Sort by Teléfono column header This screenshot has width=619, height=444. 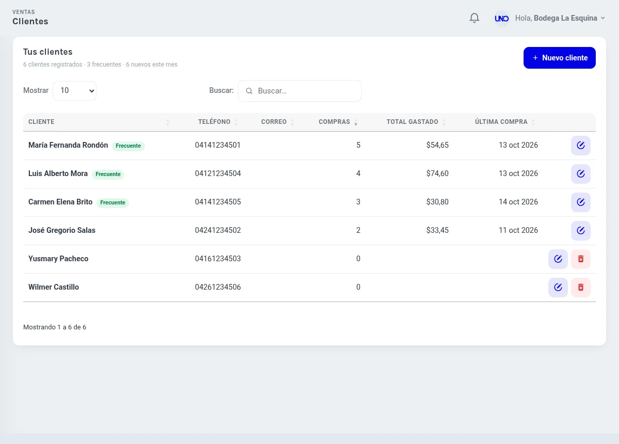(x=218, y=122)
